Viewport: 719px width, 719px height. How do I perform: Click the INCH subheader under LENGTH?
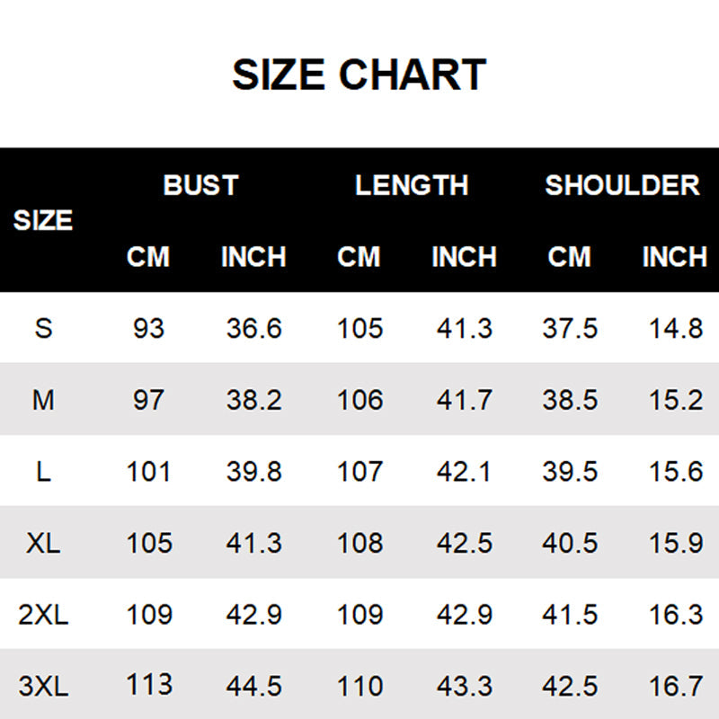pos(464,257)
